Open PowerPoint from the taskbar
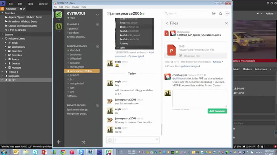This screenshot has width=277, height=155. pyautogui.click(x=44, y=152)
